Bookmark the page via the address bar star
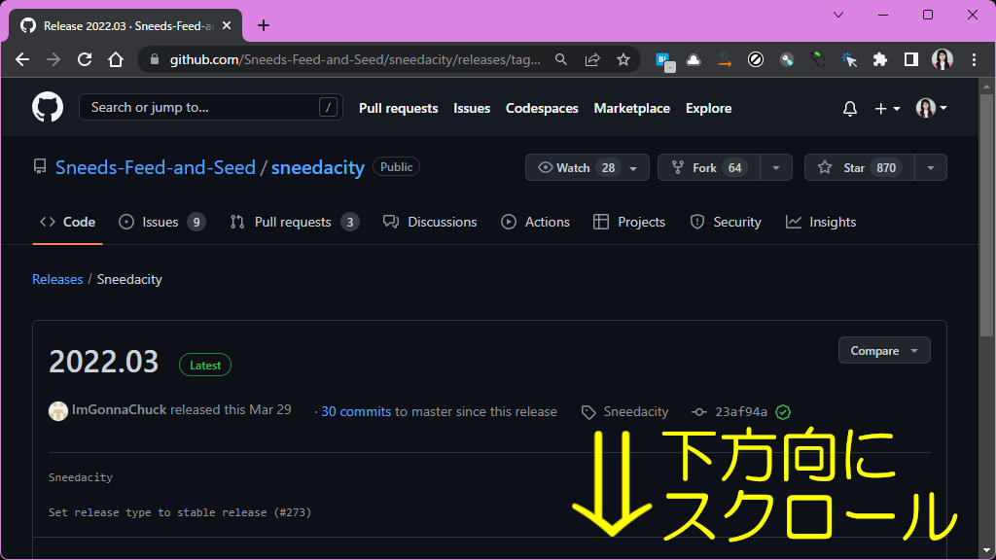996x560 pixels. [622, 59]
